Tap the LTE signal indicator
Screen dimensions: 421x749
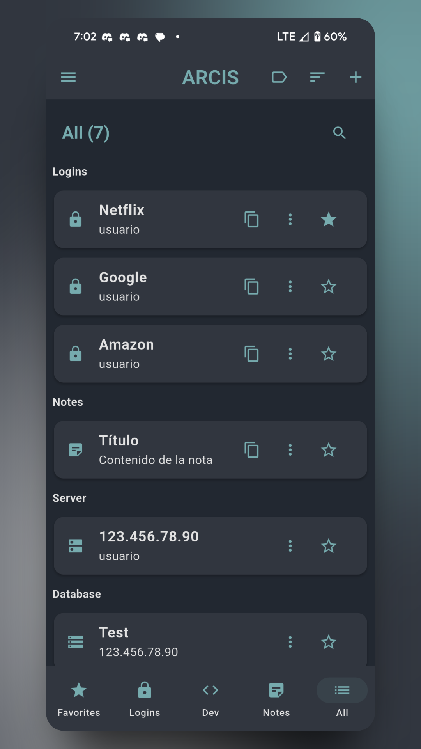pos(293,37)
